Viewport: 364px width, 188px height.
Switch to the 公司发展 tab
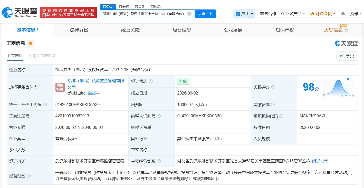(233, 30)
